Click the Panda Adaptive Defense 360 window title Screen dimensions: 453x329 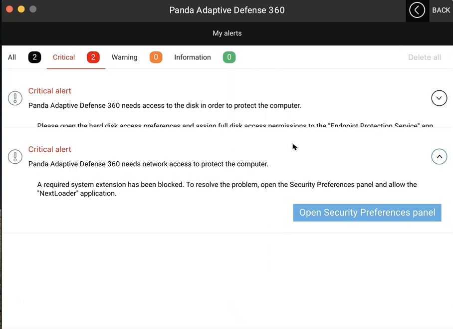coord(227,10)
